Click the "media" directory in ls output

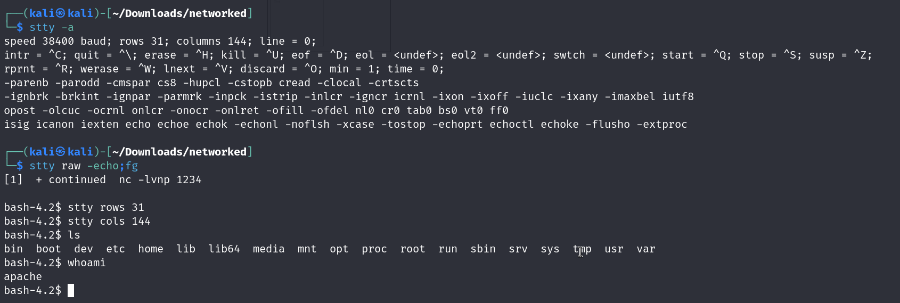269,249
